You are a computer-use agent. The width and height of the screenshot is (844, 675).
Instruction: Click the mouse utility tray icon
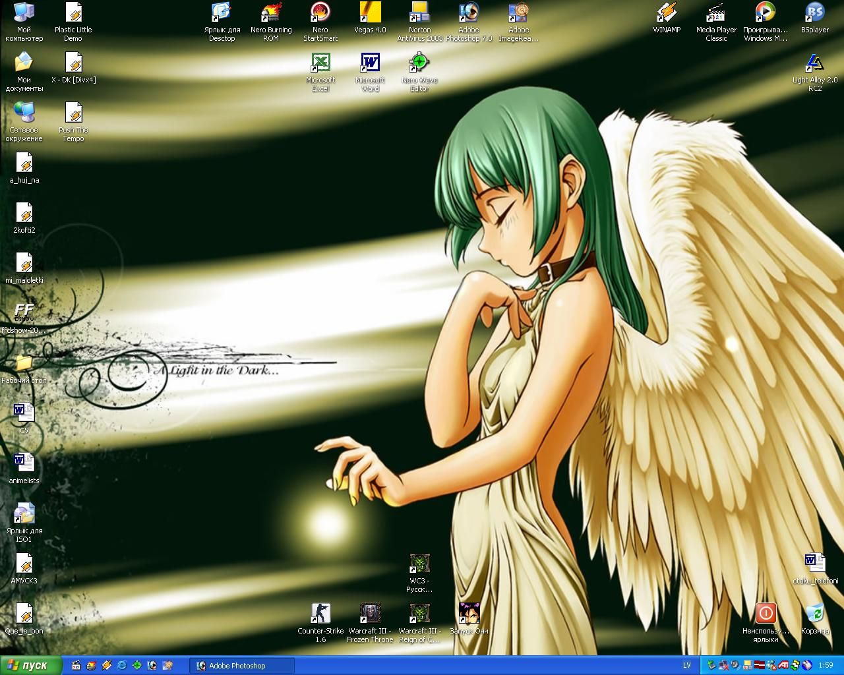pos(807,666)
